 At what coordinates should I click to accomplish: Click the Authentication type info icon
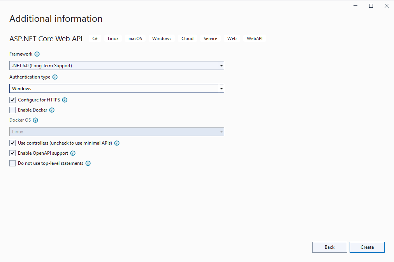[x=55, y=77]
